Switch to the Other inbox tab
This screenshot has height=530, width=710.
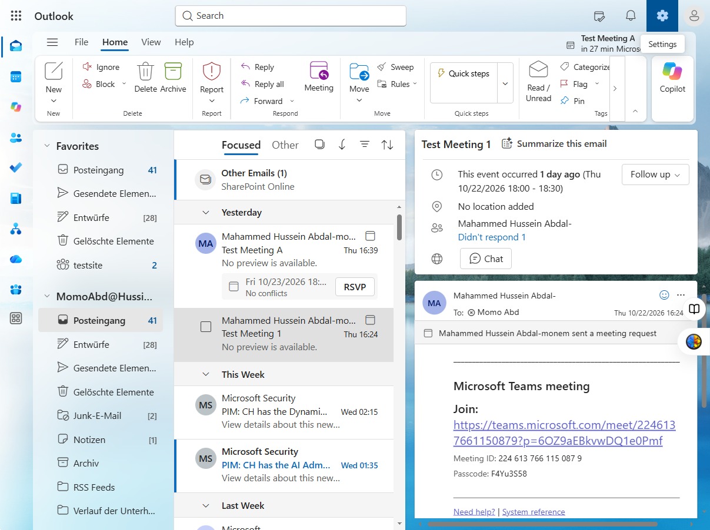285,145
